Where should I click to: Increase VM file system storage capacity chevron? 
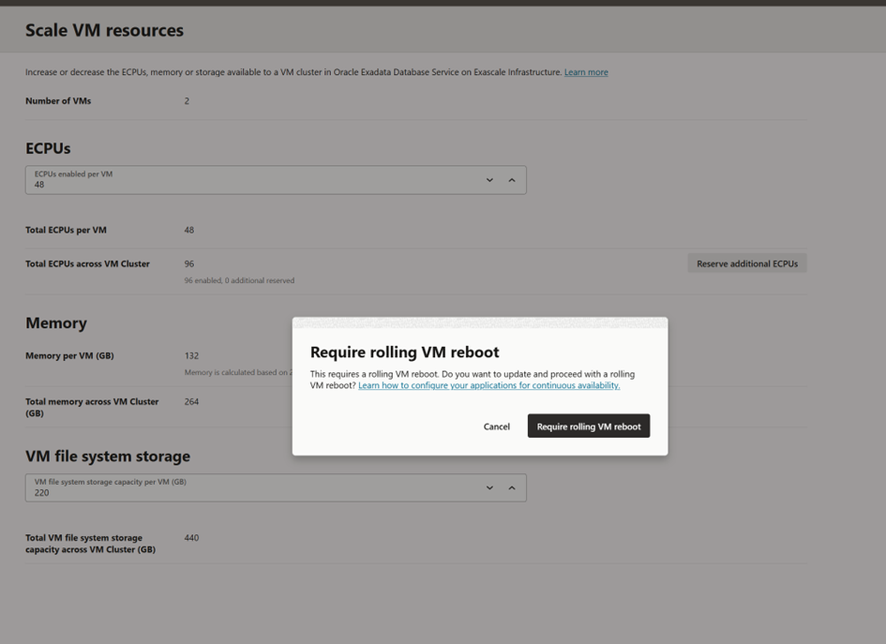pos(512,488)
